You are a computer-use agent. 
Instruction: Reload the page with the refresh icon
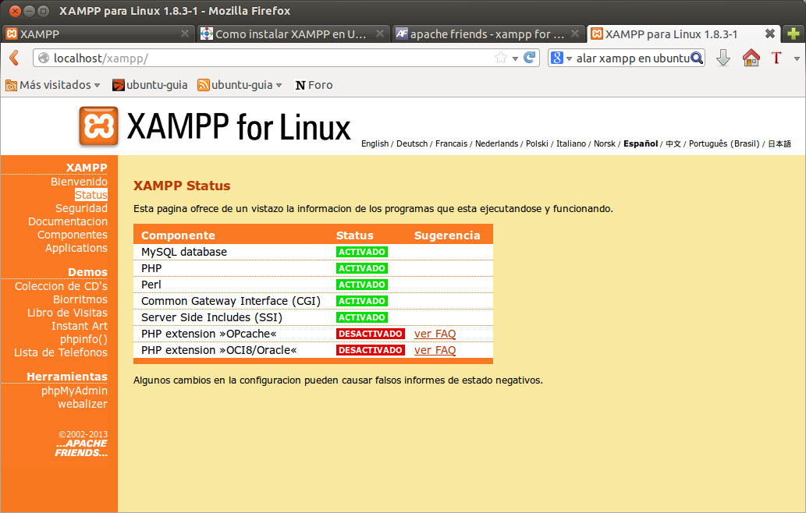(530, 58)
